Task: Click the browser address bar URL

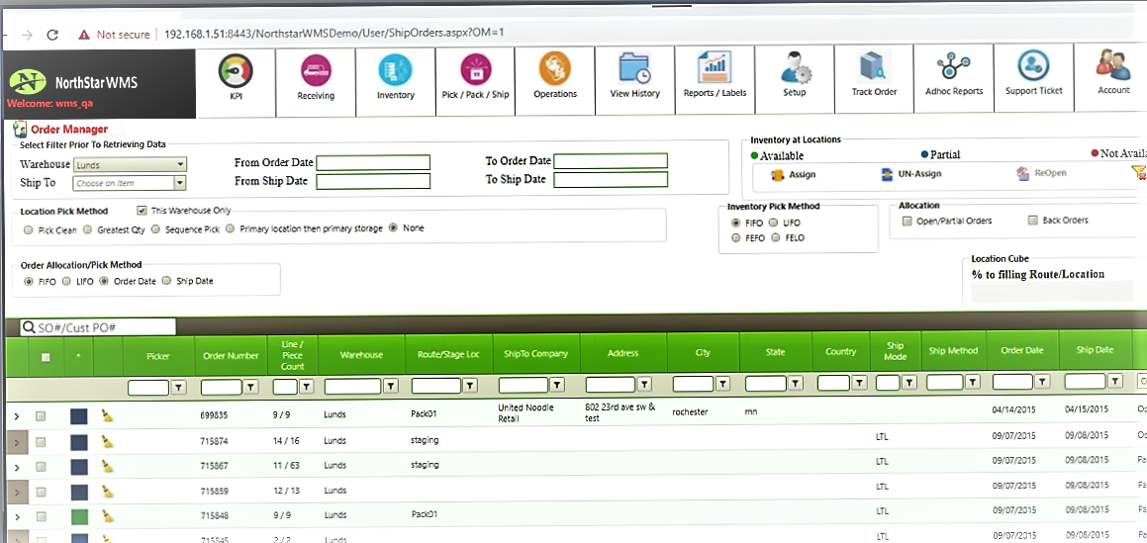Action: click(x=335, y=33)
